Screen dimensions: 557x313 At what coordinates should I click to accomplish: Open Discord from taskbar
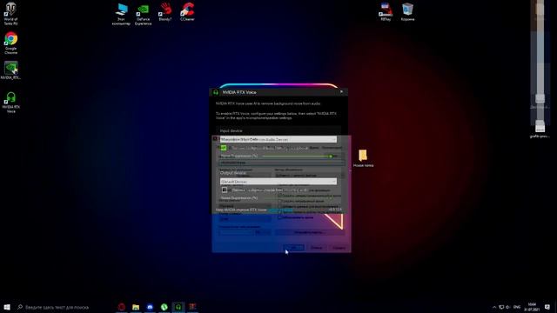pyautogui.click(x=150, y=307)
